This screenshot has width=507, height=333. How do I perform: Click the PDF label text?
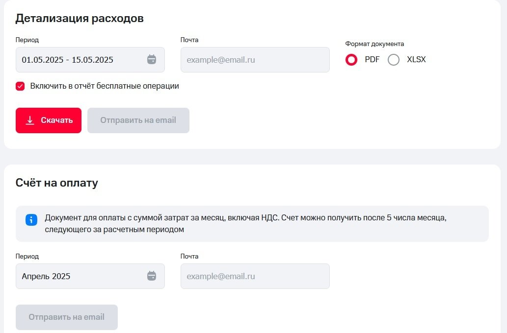point(372,60)
